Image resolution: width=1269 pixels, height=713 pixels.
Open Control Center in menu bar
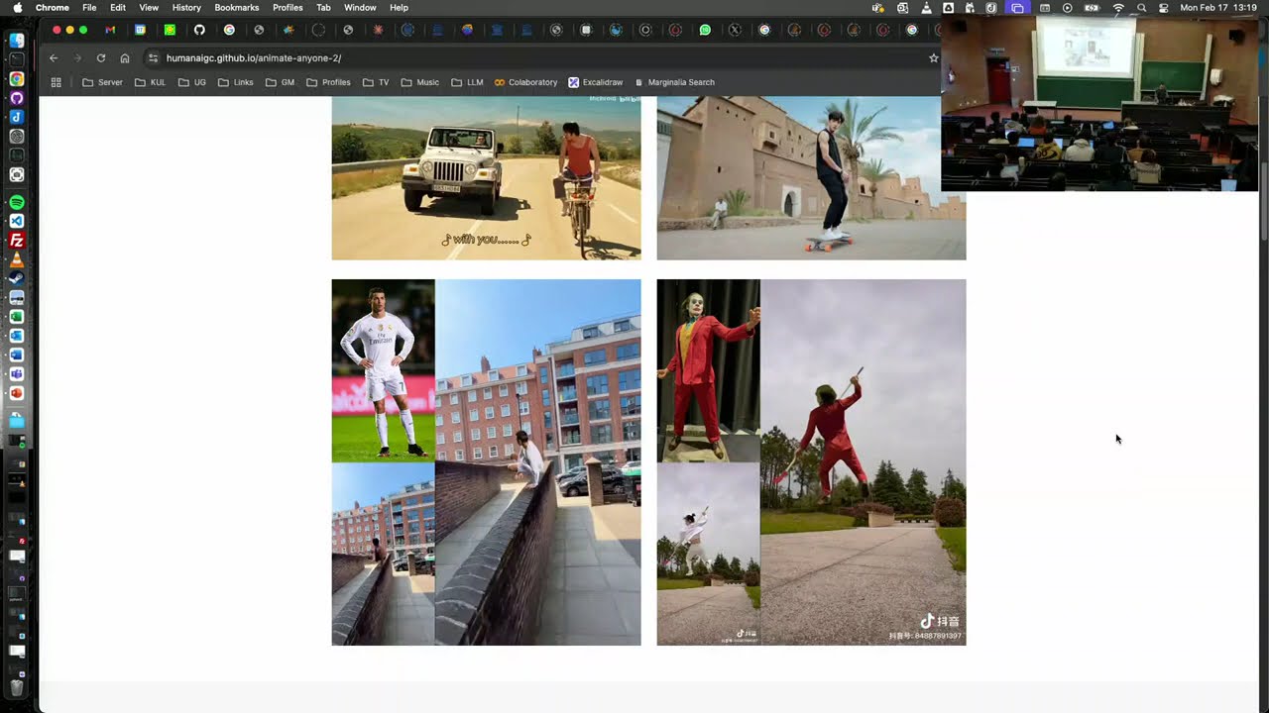click(1164, 7)
